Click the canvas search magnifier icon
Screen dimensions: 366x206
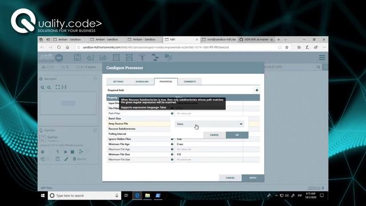[319, 67]
